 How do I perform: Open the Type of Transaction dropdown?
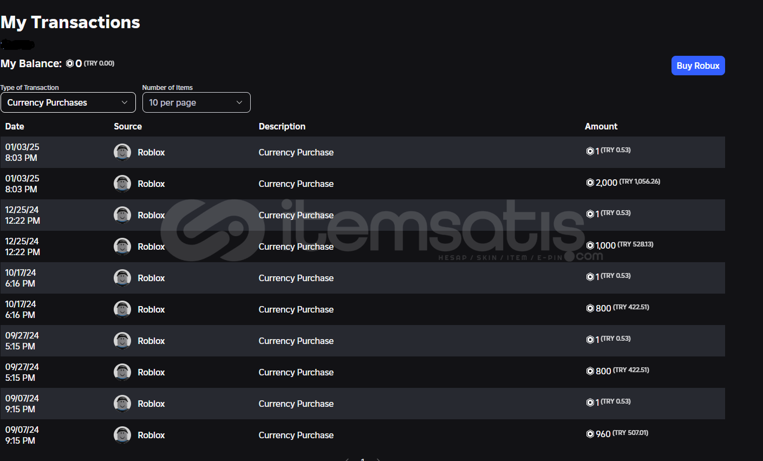click(68, 102)
